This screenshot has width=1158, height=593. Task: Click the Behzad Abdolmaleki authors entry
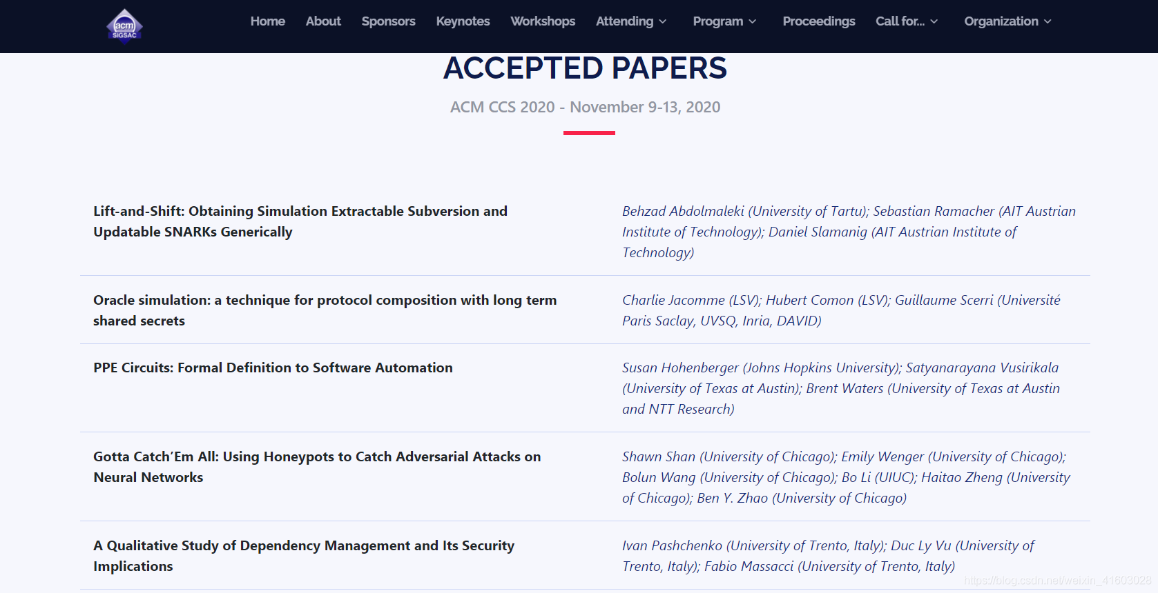849,232
